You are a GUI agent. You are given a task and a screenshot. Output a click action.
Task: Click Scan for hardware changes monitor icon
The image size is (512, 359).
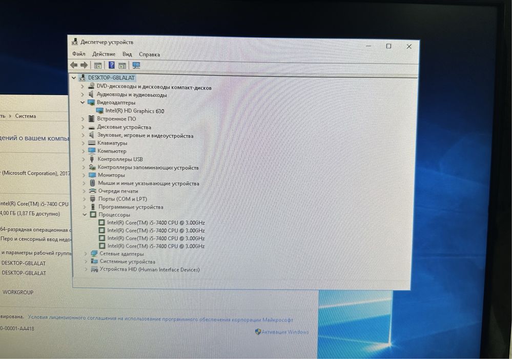[x=136, y=66]
